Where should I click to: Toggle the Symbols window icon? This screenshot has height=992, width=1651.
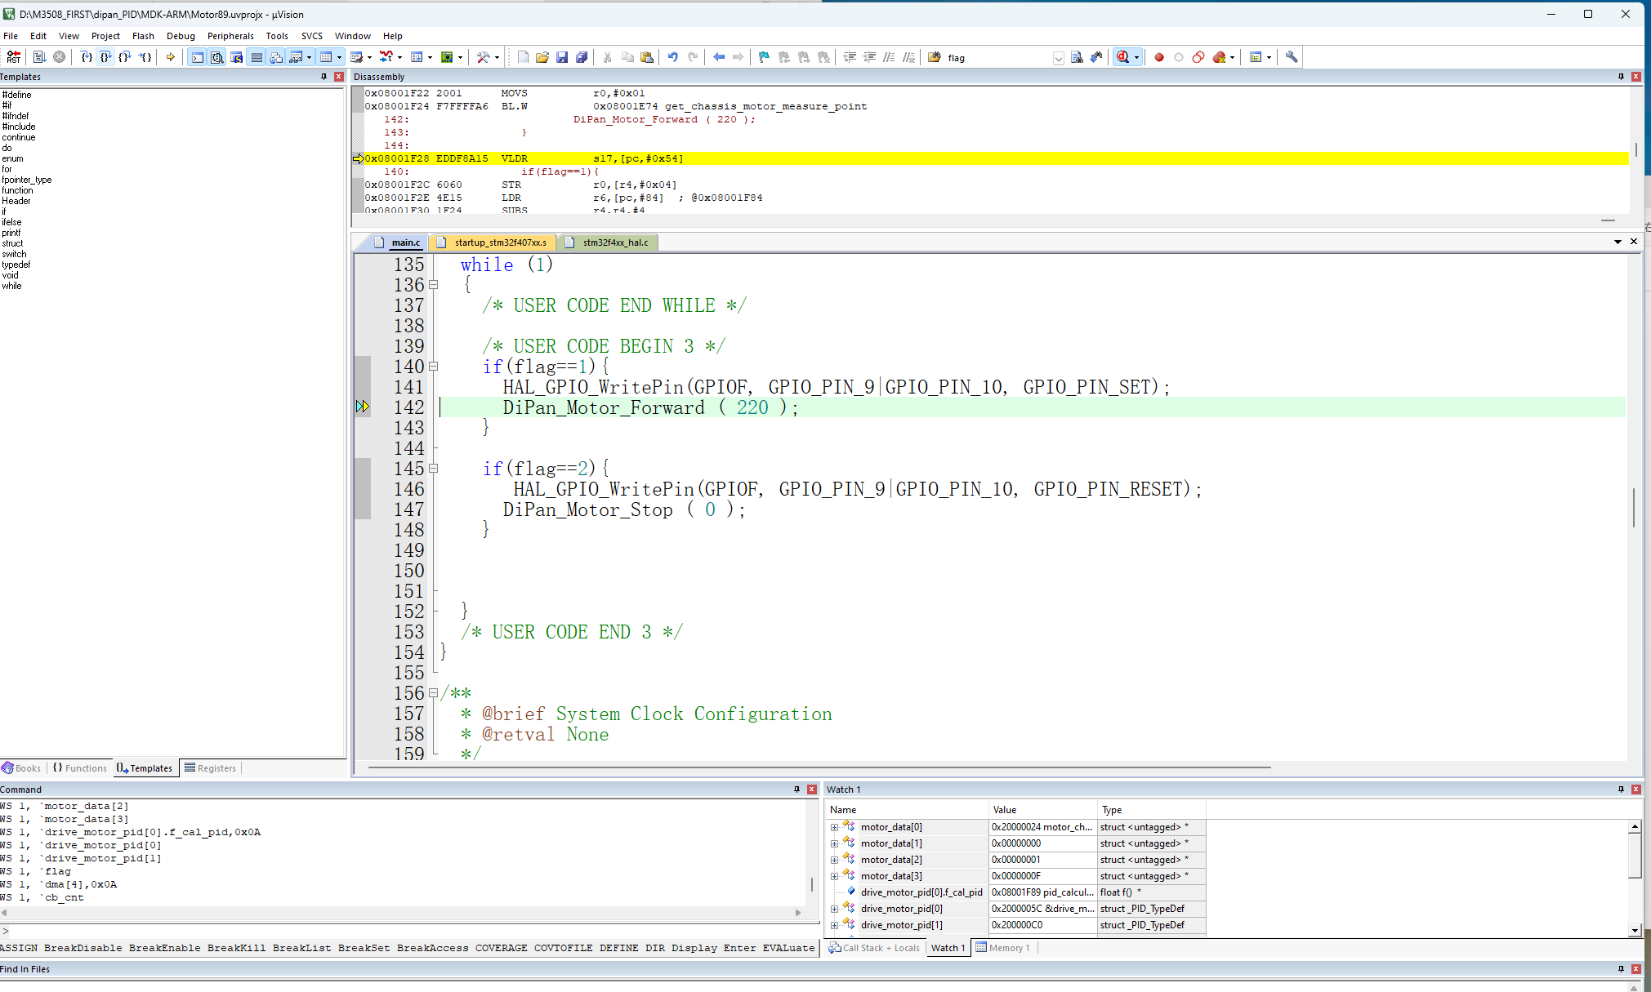click(236, 57)
